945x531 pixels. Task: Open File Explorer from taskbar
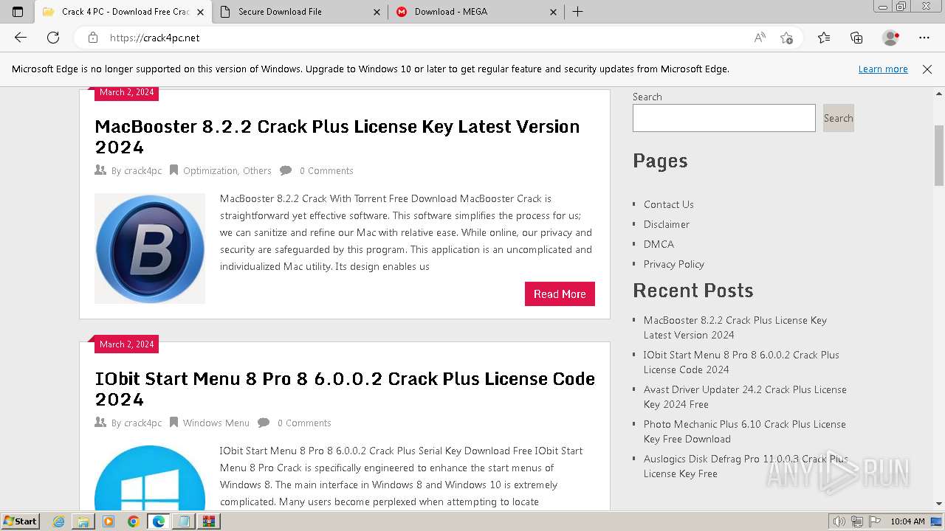pos(83,521)
